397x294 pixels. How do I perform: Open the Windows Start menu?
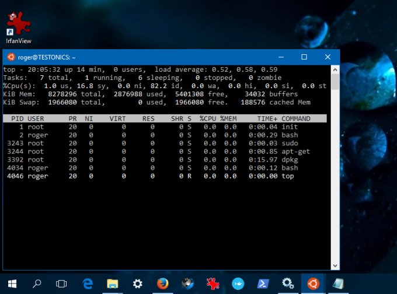pyautogui.click(x=12, y=283)
